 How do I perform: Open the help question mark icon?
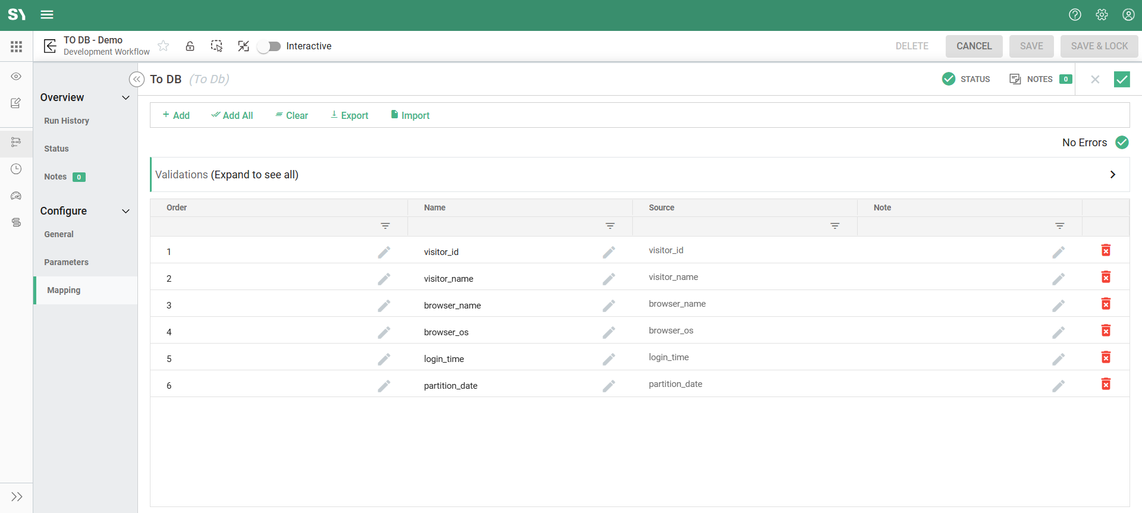[x=1075, y=15]
